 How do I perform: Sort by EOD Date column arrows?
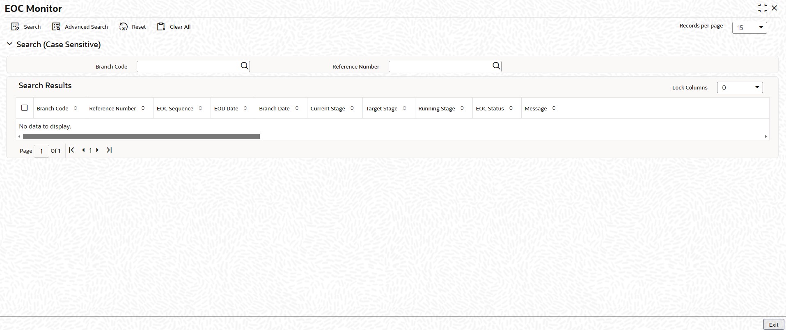pyautogui.click(x=245, y=108)
